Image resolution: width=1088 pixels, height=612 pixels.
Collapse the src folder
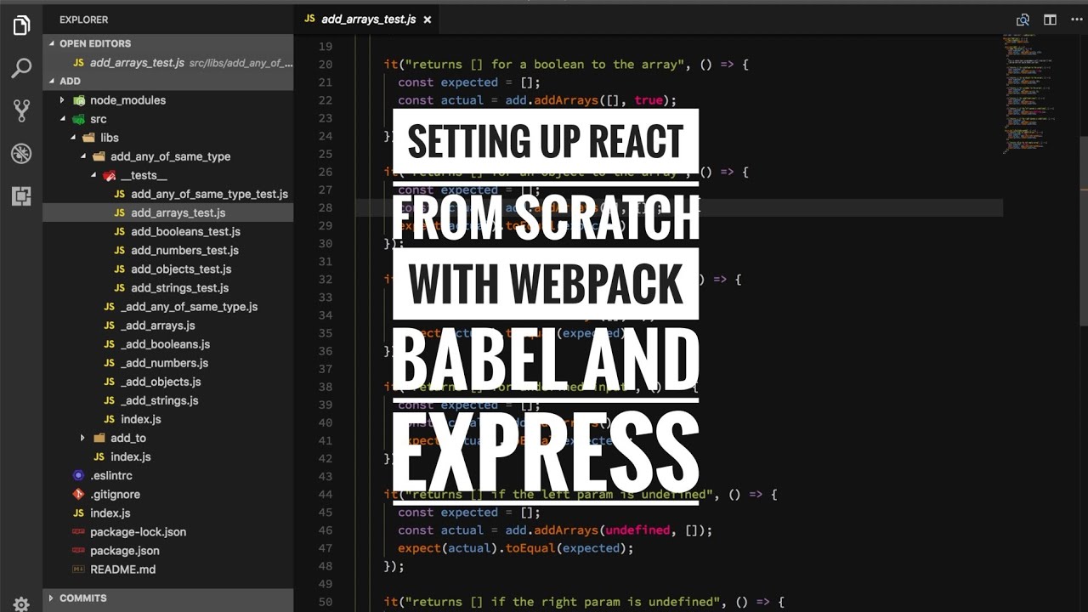(x=168, y=119)
